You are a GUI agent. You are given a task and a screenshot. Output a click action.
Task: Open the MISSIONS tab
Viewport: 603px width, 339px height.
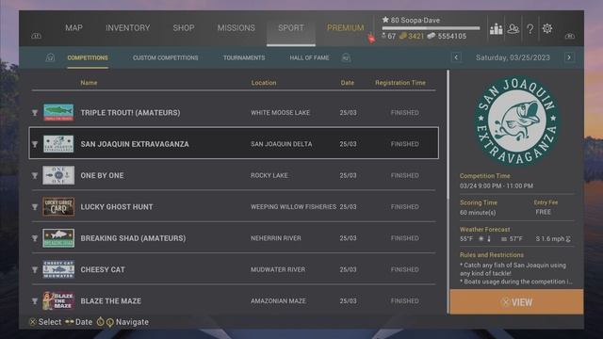(x=236, y=28)
